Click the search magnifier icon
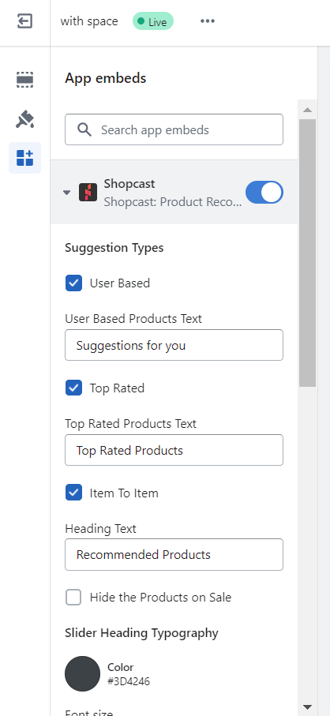 (84, 129)
